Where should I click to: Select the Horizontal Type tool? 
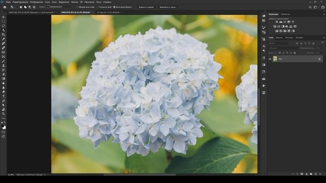pos(4,96)
